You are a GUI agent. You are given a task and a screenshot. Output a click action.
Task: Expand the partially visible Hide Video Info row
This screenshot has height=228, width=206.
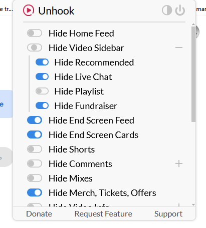click(179, 205)
